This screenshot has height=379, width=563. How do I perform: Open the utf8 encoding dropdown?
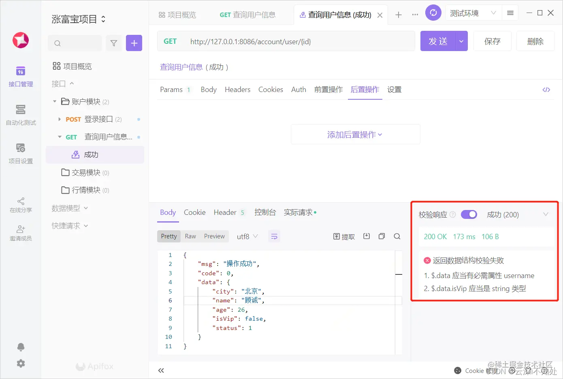(247, 236)
